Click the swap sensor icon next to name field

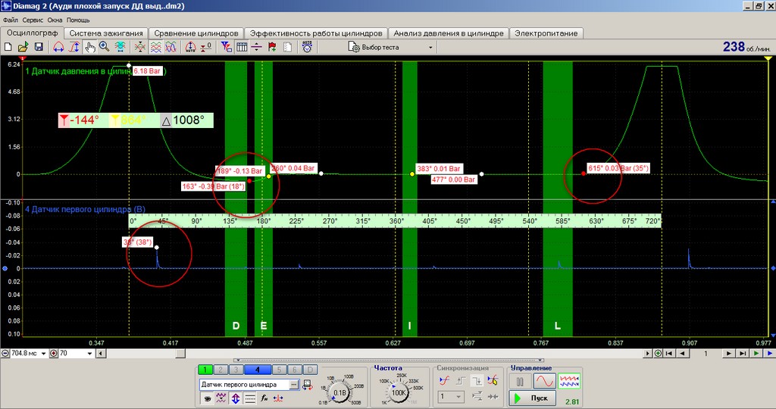click(x=308, y=385)
